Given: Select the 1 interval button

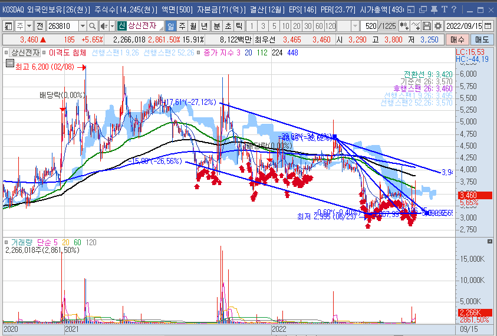Looking at the screenshot, I should click(252, 26).
